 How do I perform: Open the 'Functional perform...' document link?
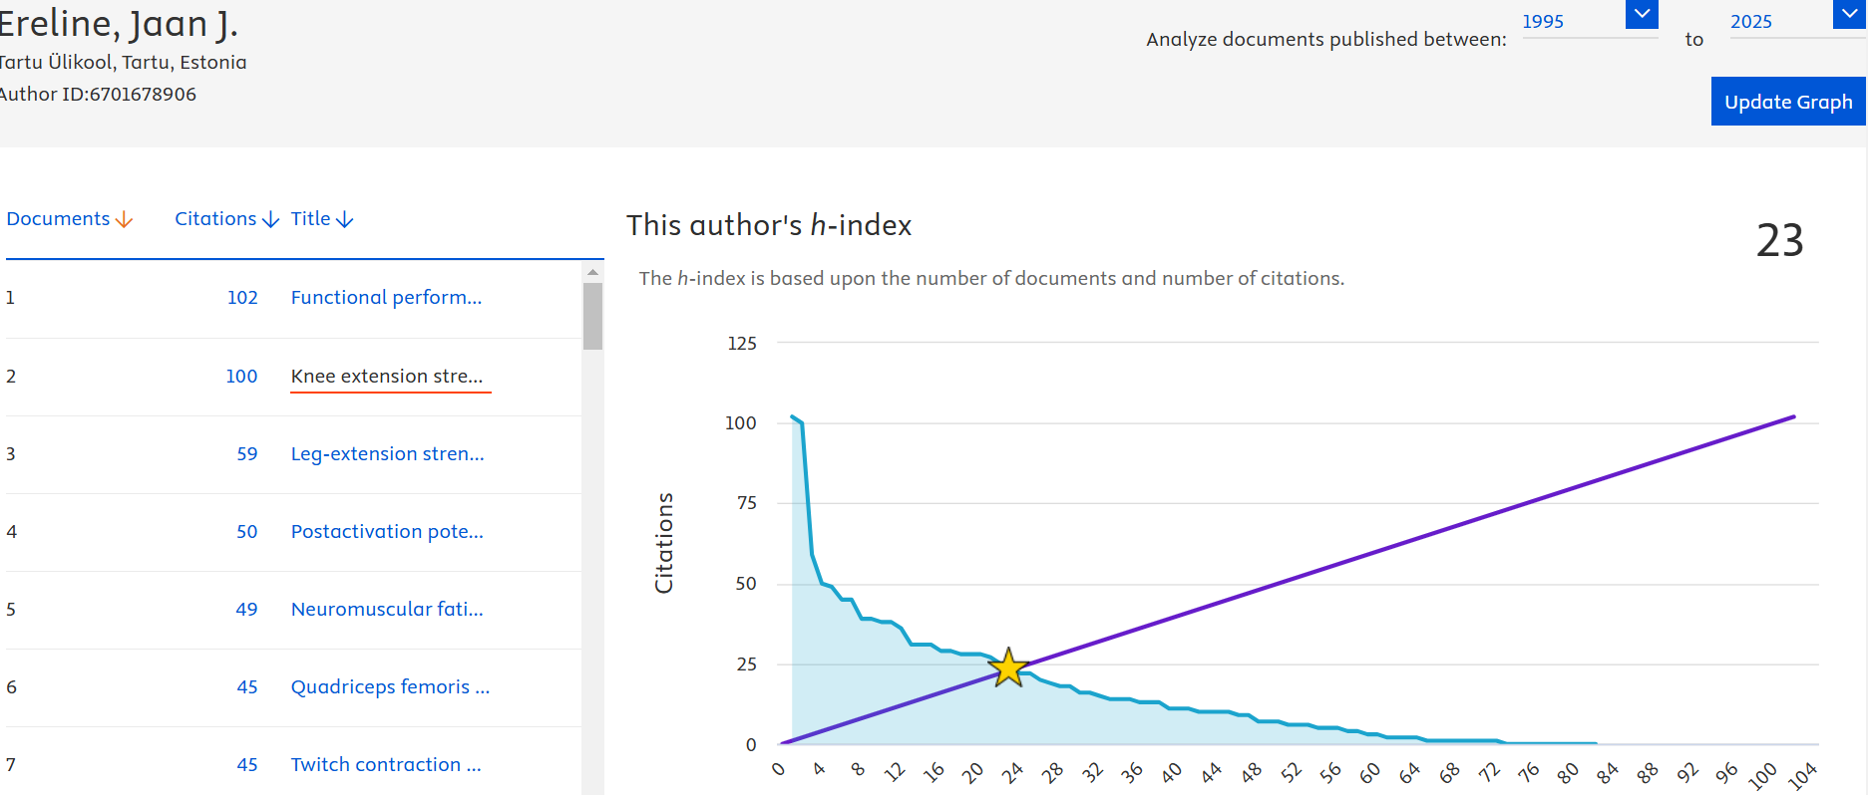pyautogui.click(x=386, y=298)
